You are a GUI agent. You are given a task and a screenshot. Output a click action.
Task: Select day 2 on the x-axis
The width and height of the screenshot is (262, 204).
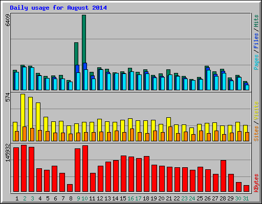click(25, 198)
